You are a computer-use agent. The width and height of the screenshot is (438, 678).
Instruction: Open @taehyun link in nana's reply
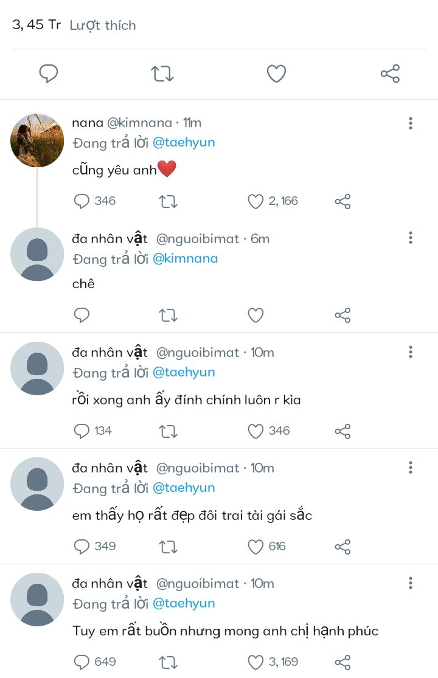(x=183, y=143)
